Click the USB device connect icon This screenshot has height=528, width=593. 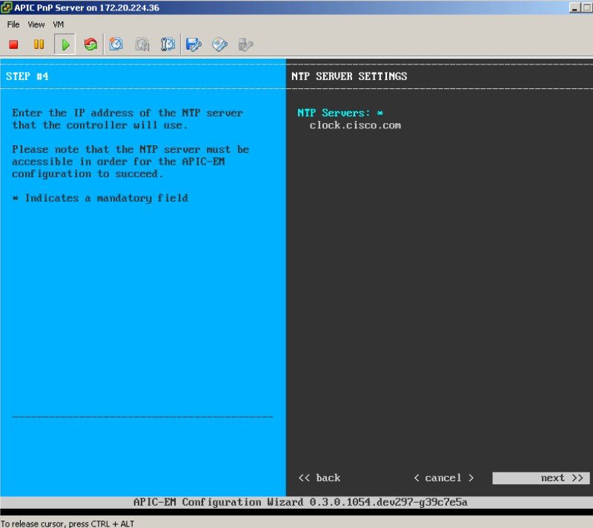(245, 44)
